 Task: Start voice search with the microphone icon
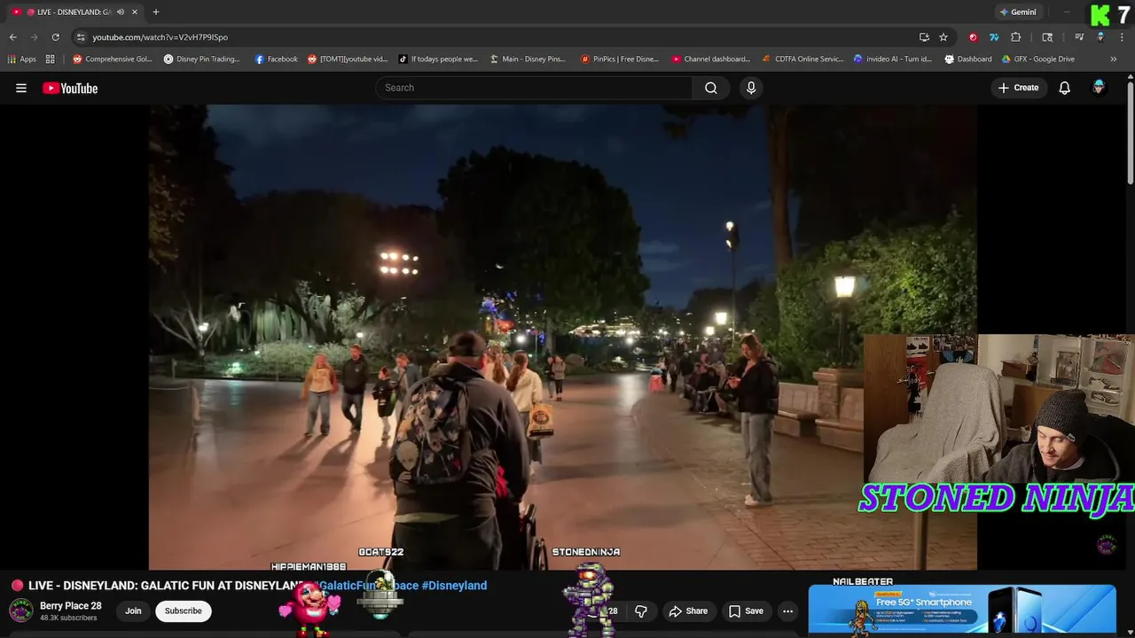point(751,88)
